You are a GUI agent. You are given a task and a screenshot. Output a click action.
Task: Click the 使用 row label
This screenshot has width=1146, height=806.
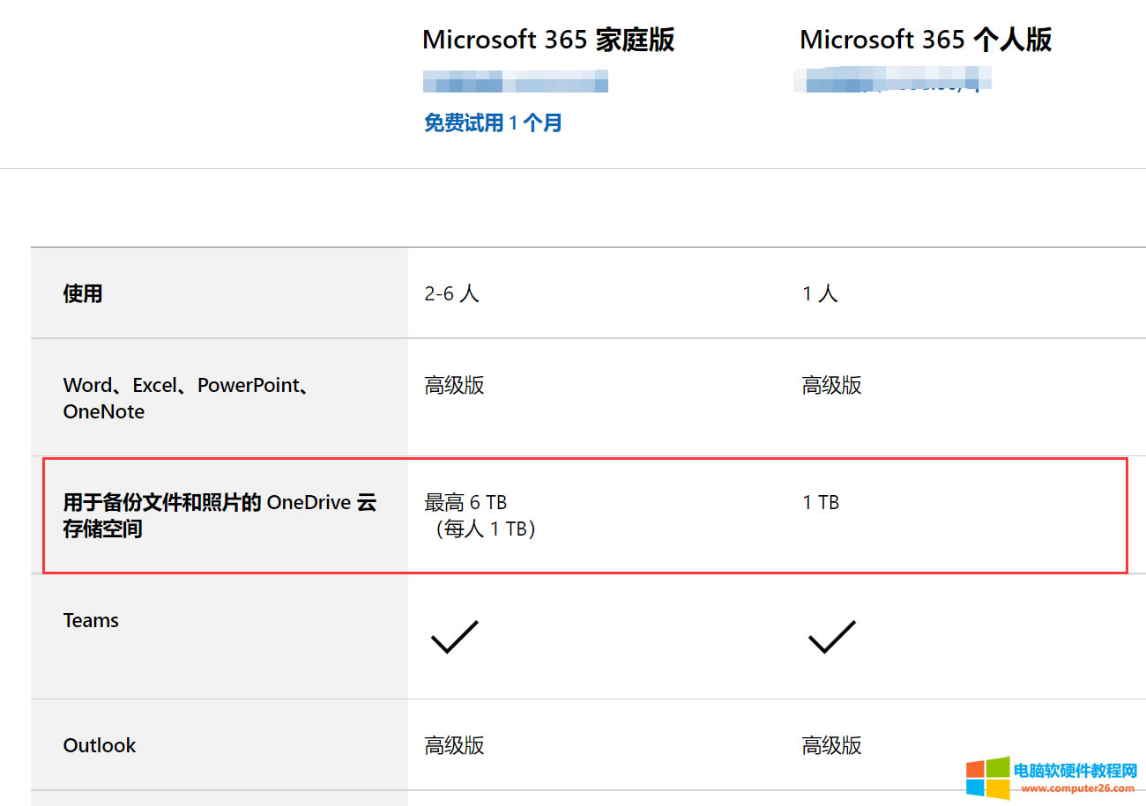click(x=83, y=293)
